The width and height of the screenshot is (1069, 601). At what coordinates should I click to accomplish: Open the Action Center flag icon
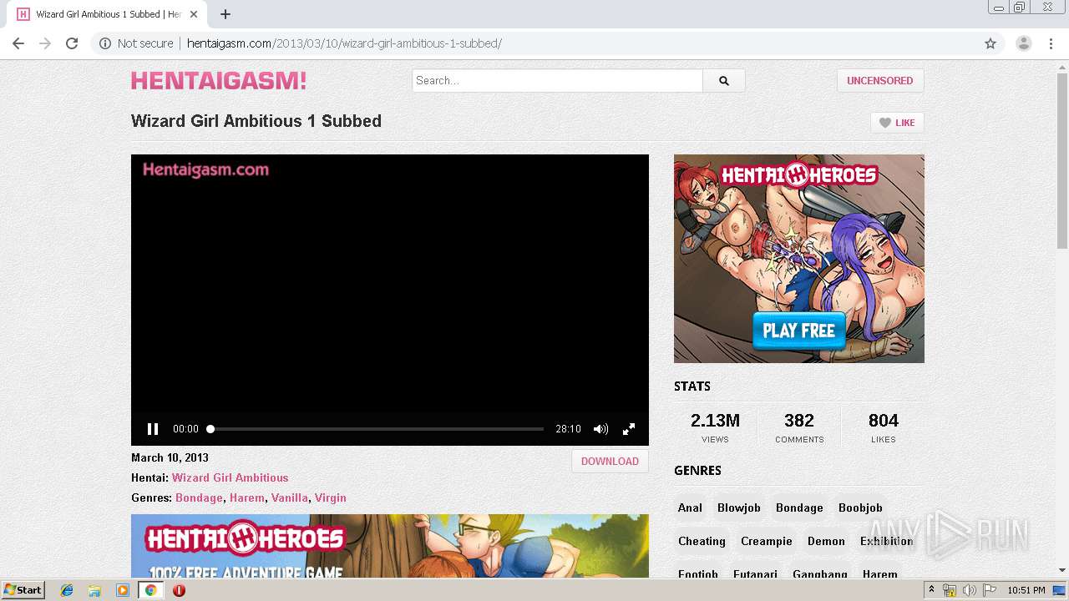pos(989,590)
